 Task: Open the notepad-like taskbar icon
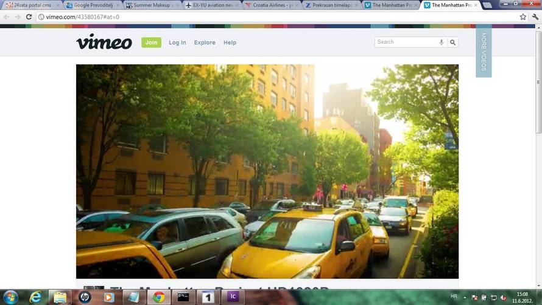[134, 296]
